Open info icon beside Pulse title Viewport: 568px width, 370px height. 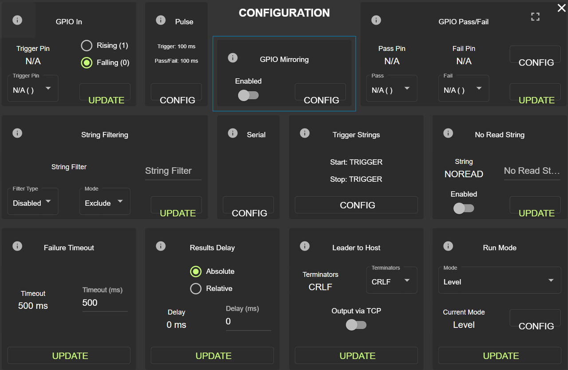161,20
